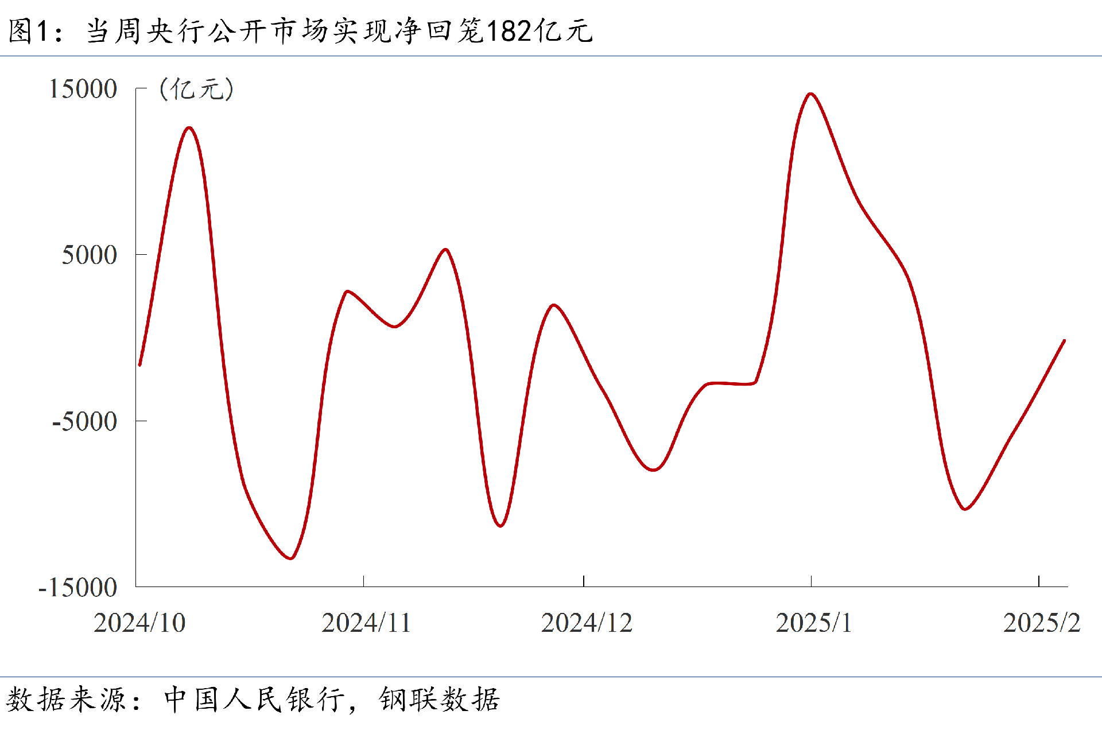Select the 2025/2 x-axis label
Image resolution: width=1102 pixels, height=734 pixels.
click(x=1041, y=623)
